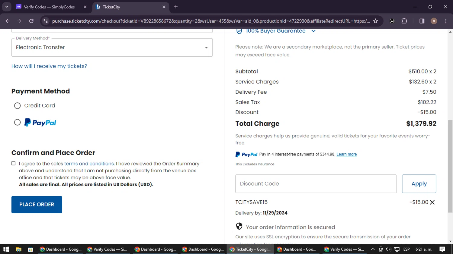
Task: Close the TicketCity tab
Action: point(164,7)
